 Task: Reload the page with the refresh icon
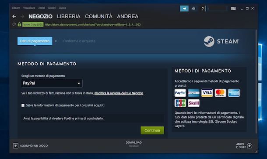tap(14, 24)
